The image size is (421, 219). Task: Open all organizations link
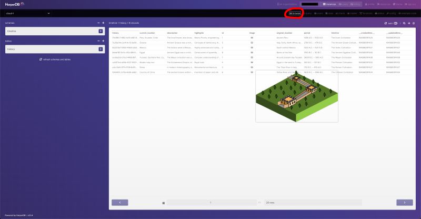pos(287,4)
